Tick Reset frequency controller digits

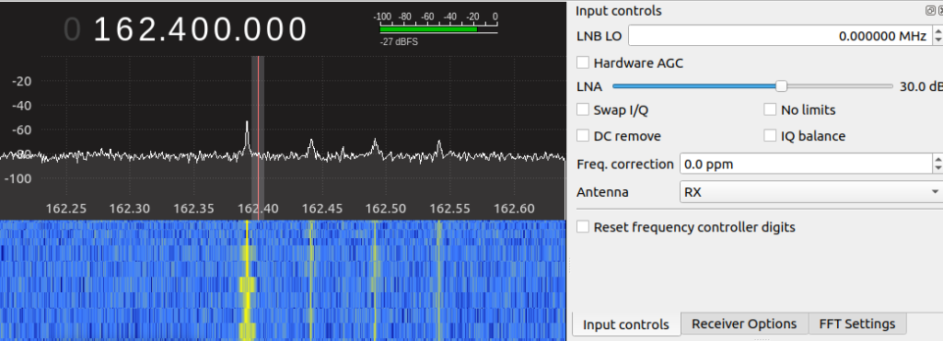tap(582, 227)
